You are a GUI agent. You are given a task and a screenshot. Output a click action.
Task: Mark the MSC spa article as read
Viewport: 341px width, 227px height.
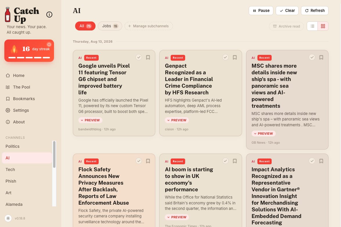(x=312, y=57)
